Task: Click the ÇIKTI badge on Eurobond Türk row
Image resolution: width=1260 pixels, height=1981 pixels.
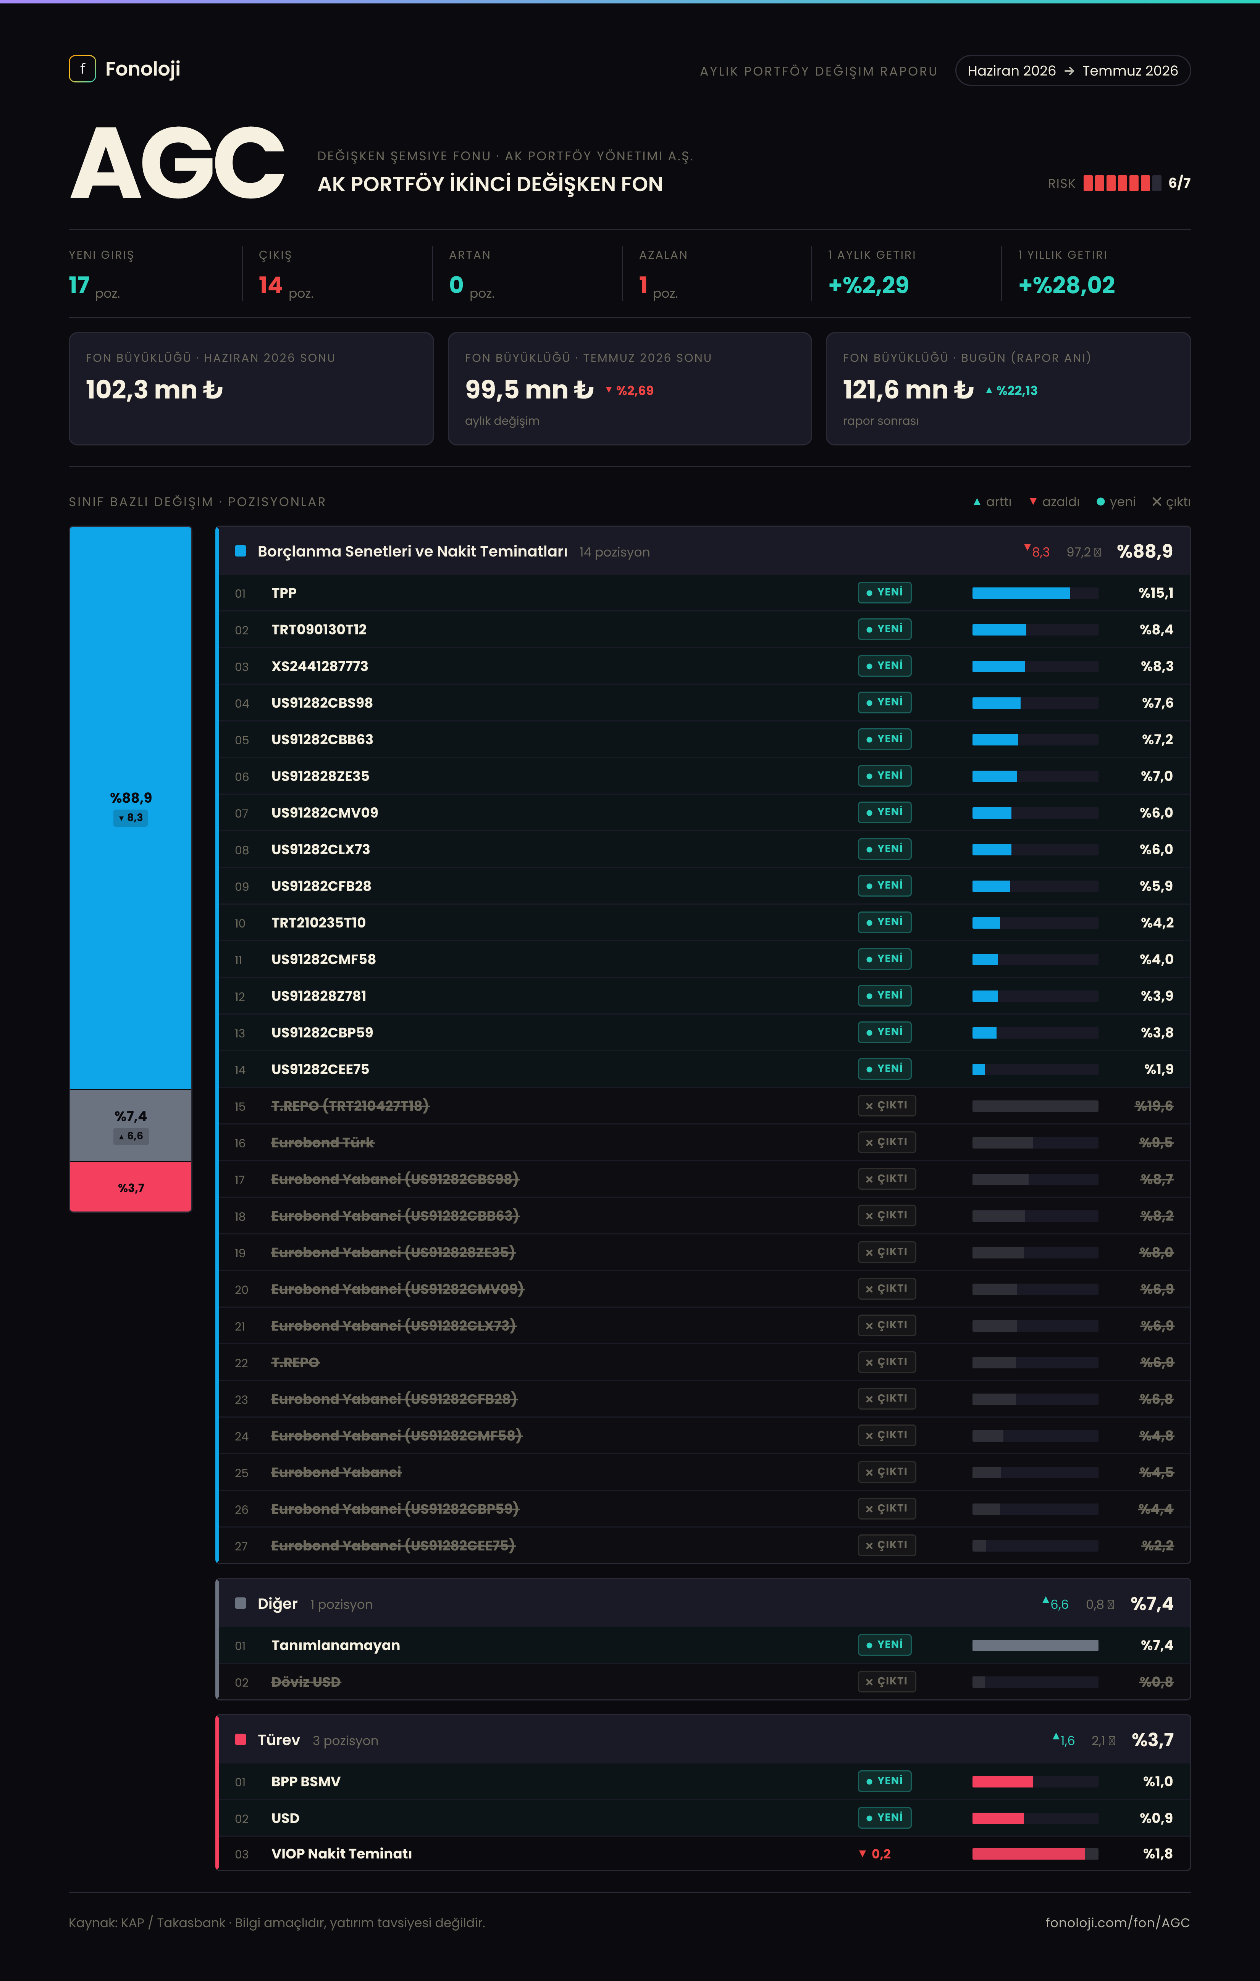Action: (x=886, y=1142)
